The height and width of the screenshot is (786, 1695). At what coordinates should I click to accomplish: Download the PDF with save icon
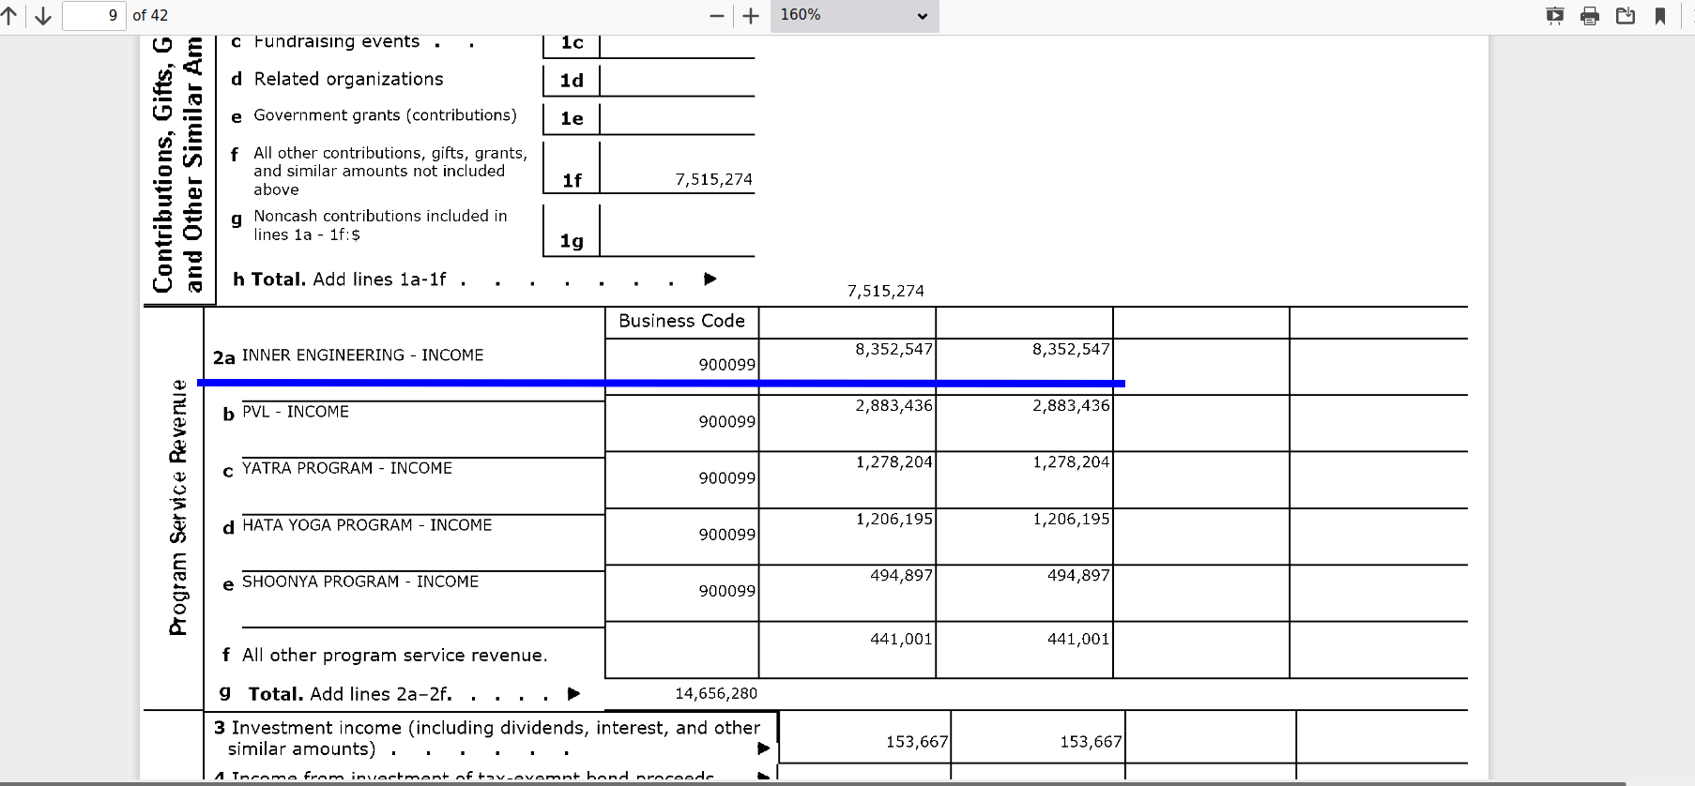coord(1626,16)
